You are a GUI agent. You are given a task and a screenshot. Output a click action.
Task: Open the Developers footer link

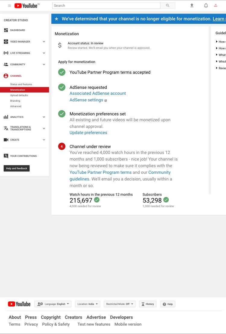121,317
